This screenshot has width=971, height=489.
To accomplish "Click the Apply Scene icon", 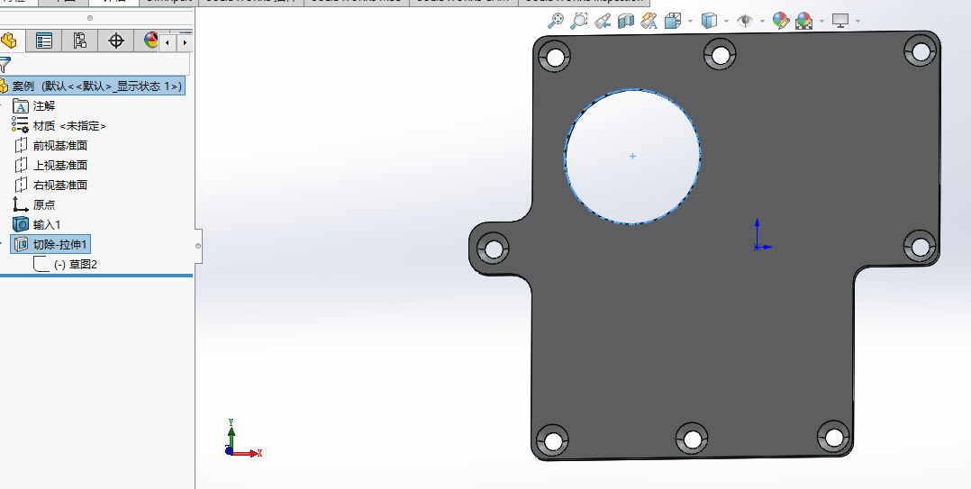I will tap(803, 21).
